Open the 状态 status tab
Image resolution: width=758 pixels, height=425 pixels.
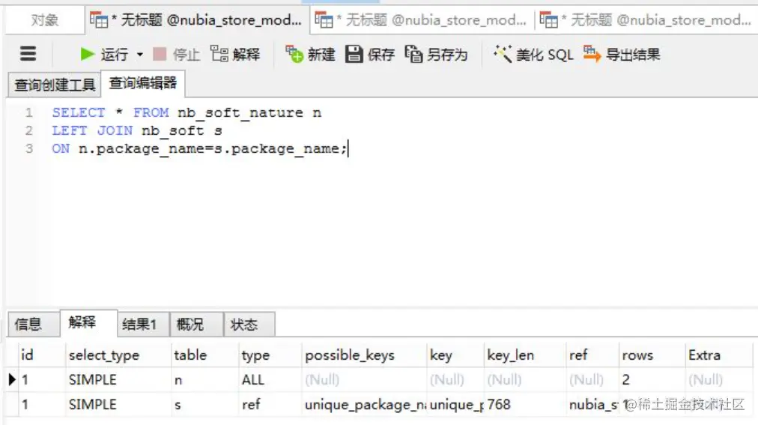pos(249,324)
